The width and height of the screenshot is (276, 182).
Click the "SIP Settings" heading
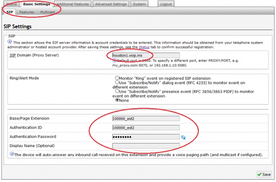[18, 26]
